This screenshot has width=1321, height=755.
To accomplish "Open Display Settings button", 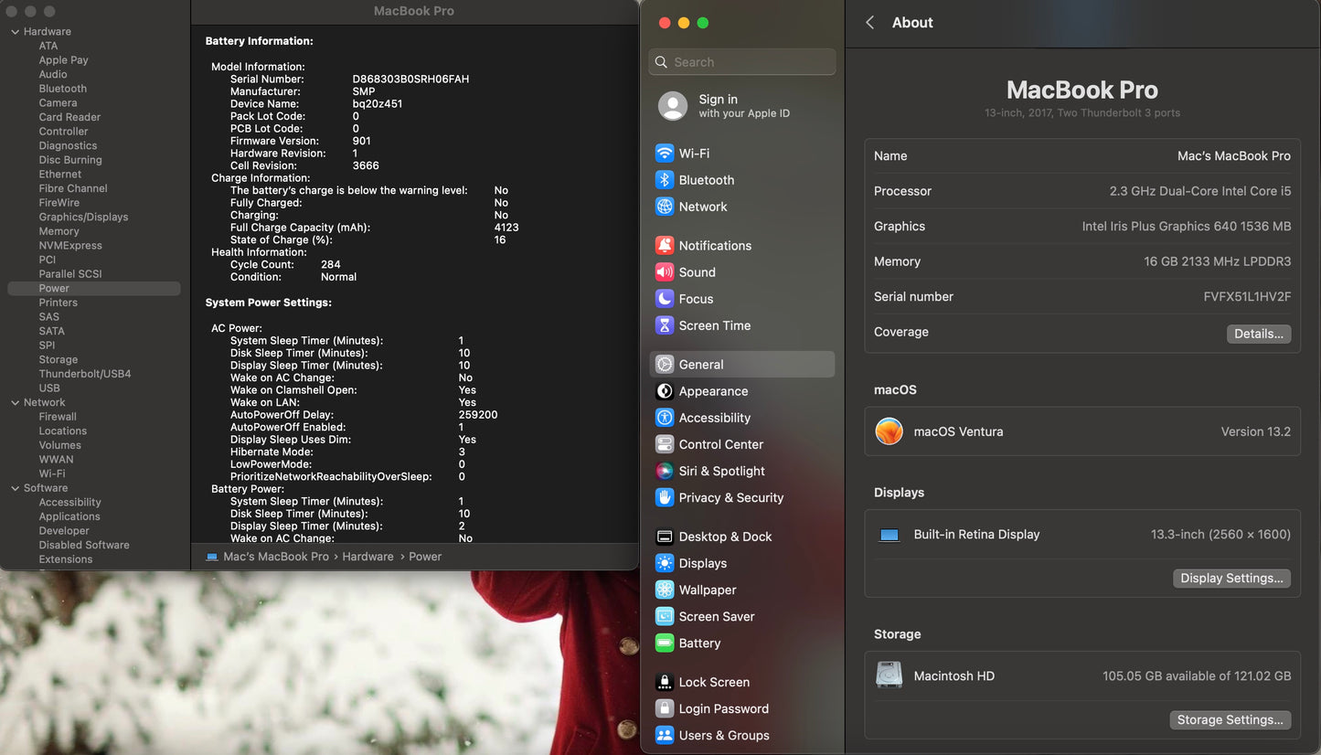I will click(1231, 578).
